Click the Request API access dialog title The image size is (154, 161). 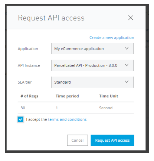pyautogui.click(x=51, y=18)
